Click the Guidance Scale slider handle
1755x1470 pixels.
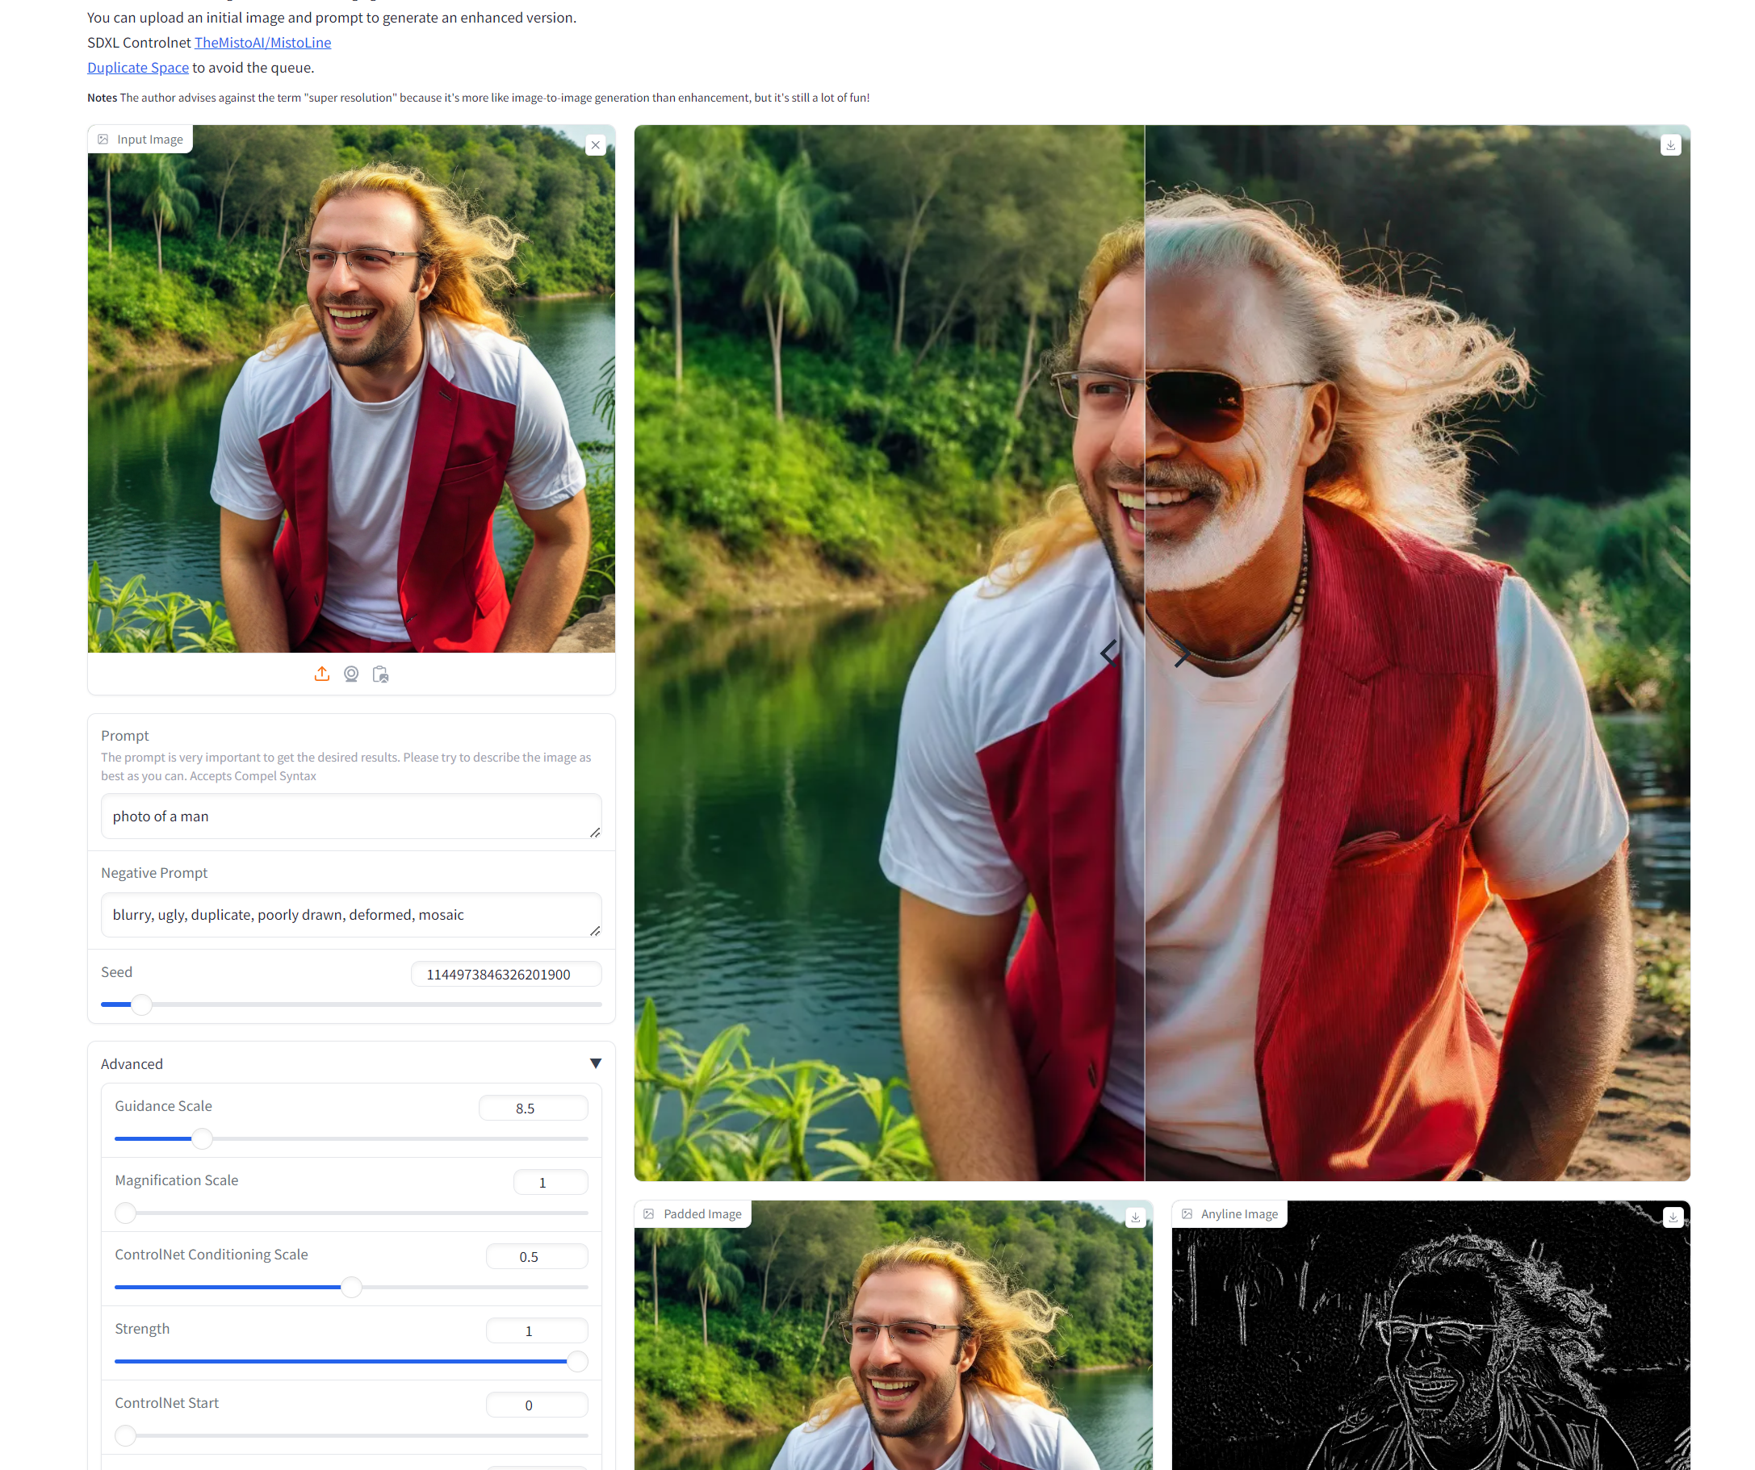[203, 1138]
